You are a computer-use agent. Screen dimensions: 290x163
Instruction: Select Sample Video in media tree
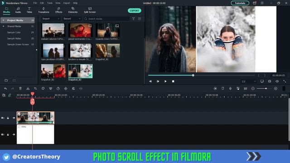click(x=14, y=38)
